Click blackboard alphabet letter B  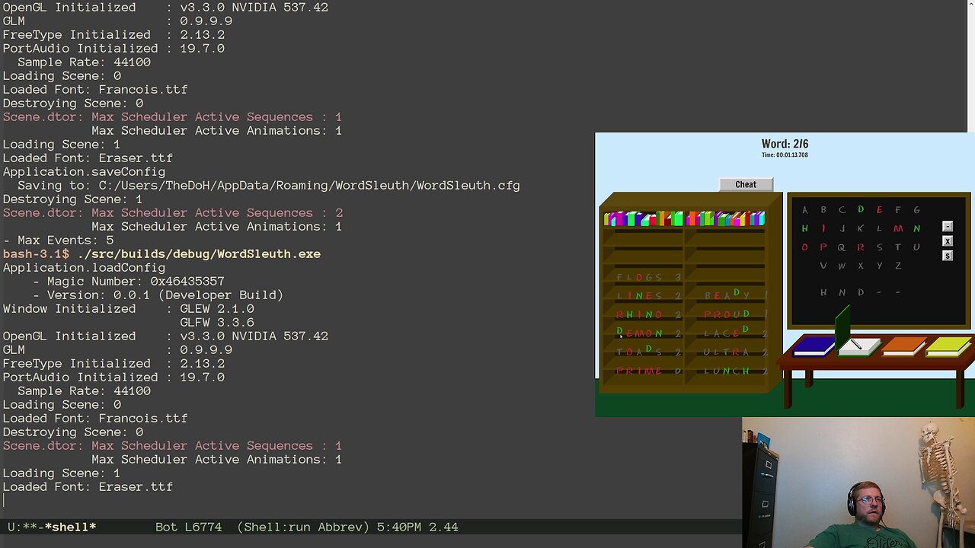(x=823, y=210)
